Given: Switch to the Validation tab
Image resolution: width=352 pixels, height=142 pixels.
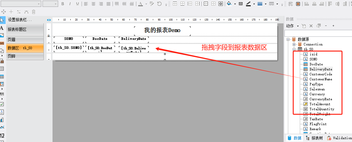Looking at the screenshot, I should pos(339,138).
